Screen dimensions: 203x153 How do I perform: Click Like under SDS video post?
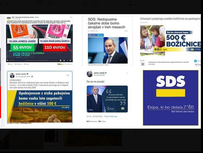pos(10,64)
